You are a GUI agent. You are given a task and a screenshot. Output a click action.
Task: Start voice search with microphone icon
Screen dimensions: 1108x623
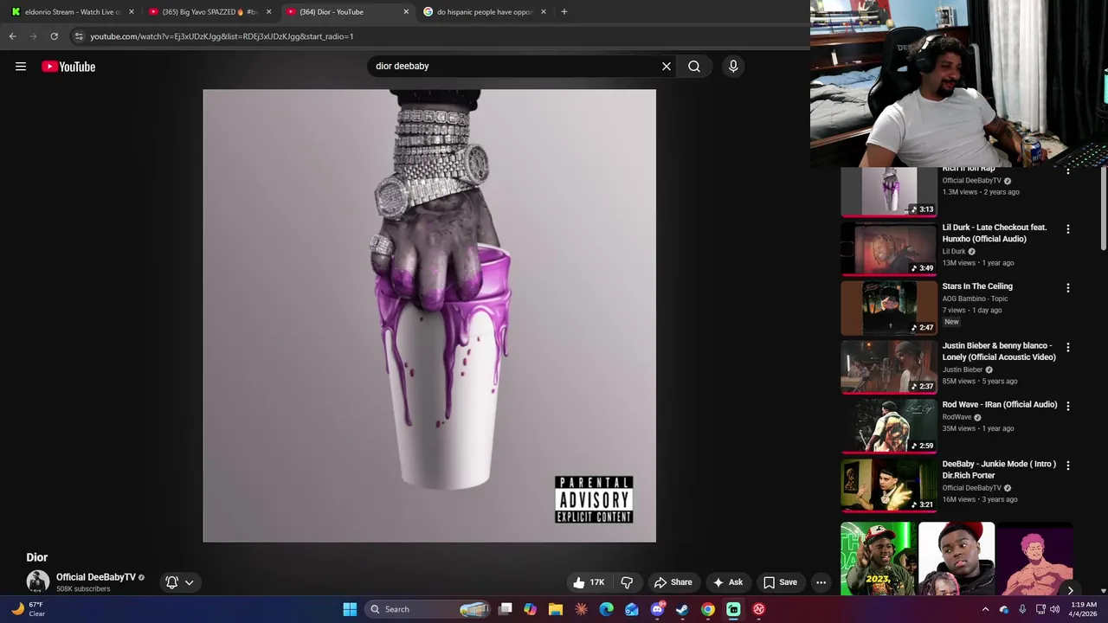click(x=733, y=66)
